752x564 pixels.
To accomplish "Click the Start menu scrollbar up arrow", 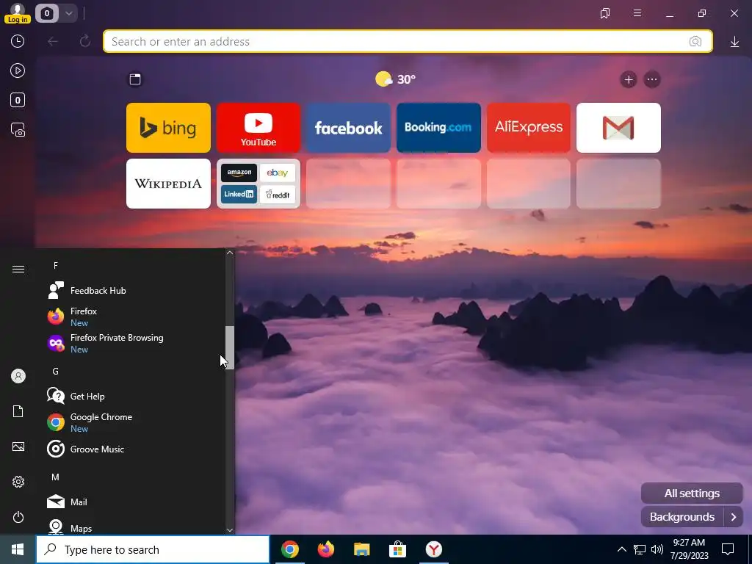I will (x=230, y=253).
